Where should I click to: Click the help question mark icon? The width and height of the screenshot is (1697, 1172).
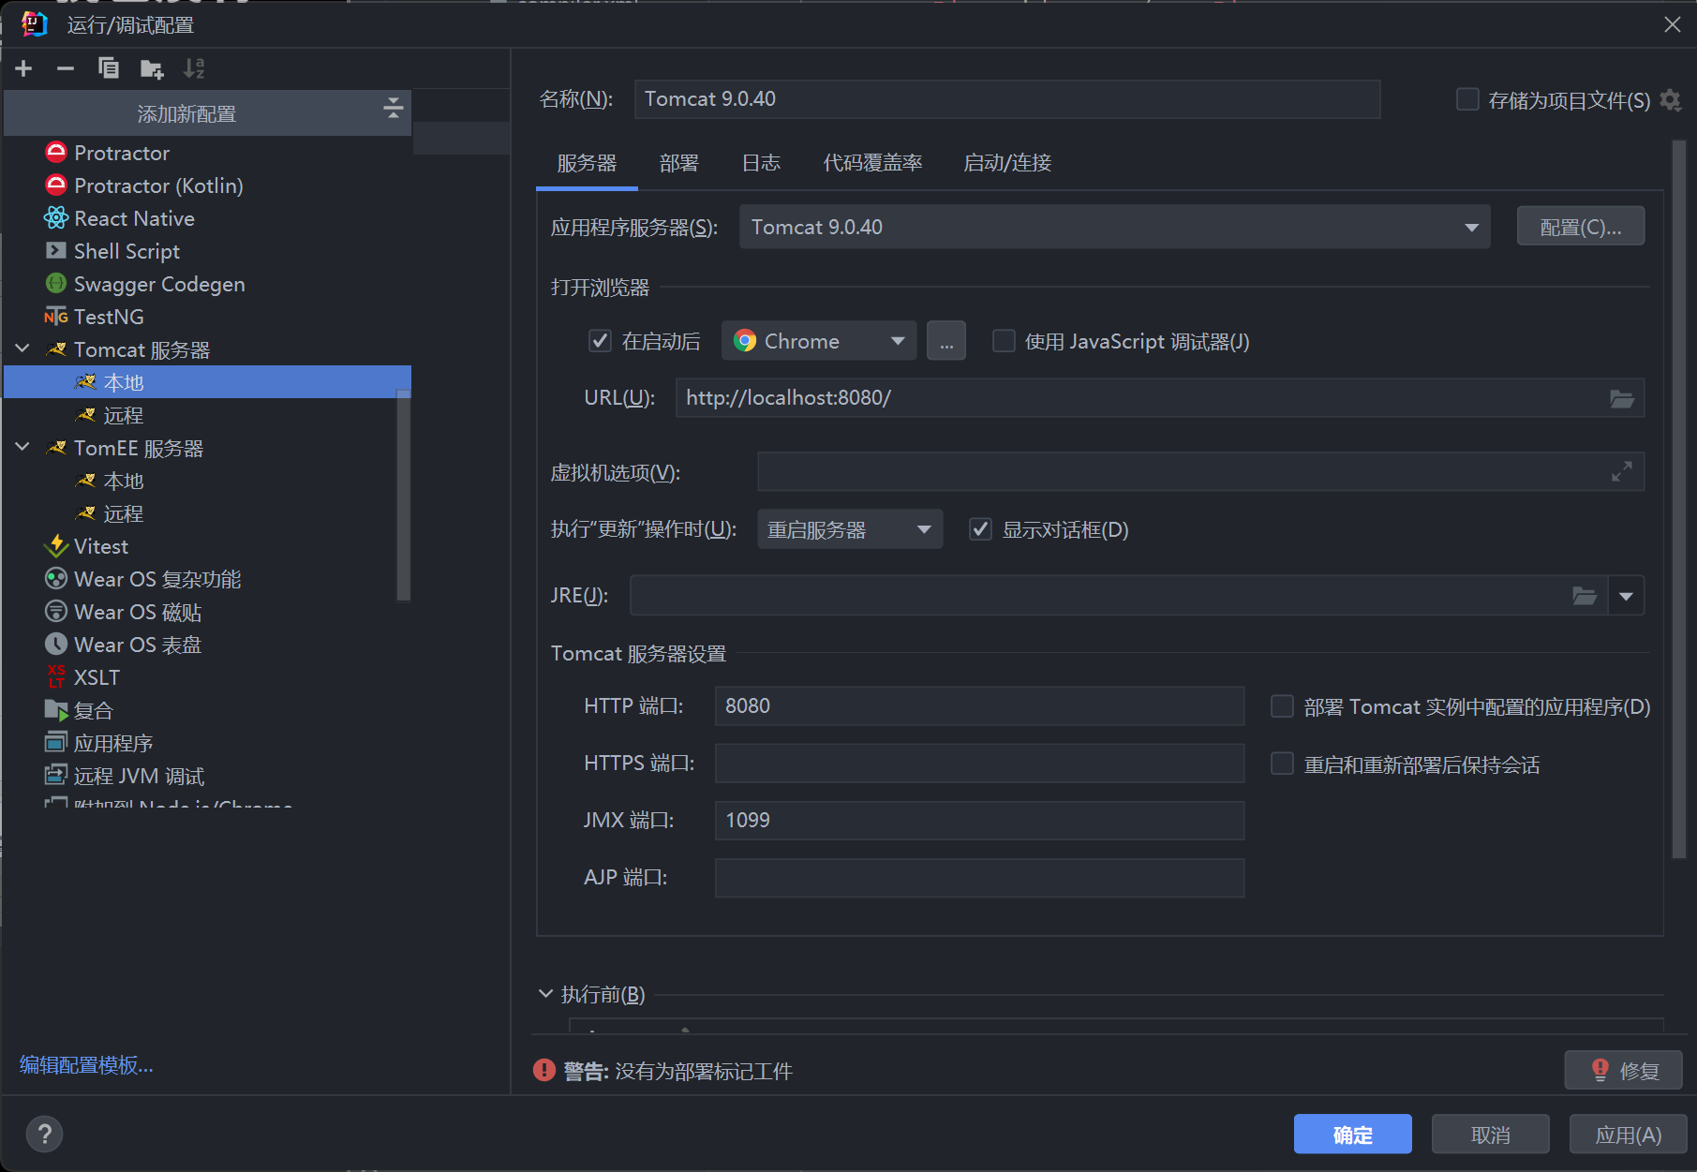tap(44, 1135)
